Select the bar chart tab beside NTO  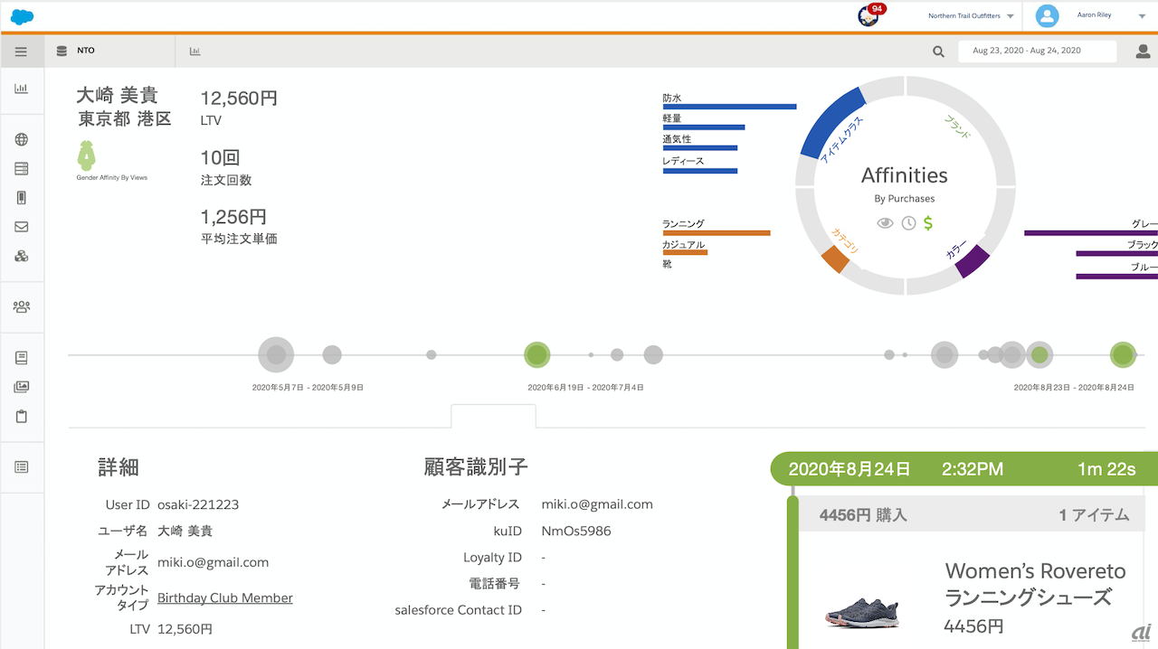coord(195,52)
